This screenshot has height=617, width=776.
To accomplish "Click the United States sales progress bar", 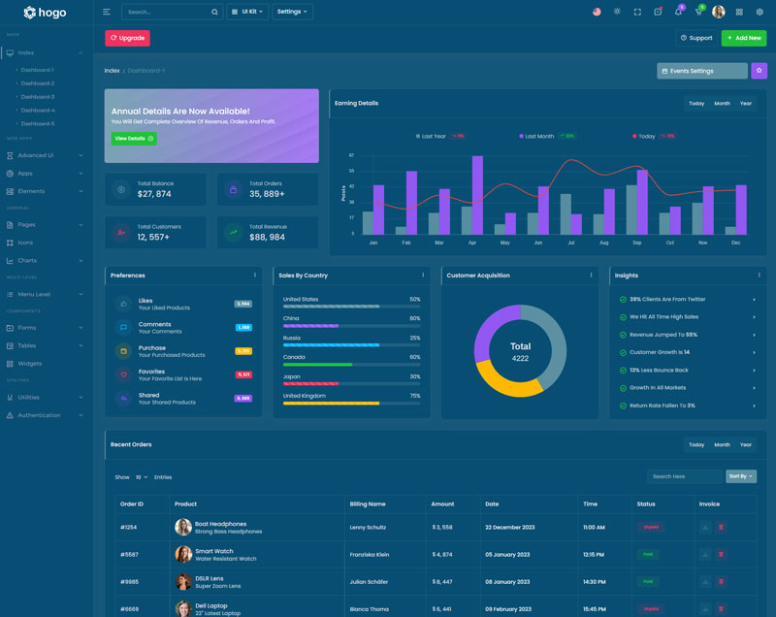I will pyautogui.click(x=331, y=308).
